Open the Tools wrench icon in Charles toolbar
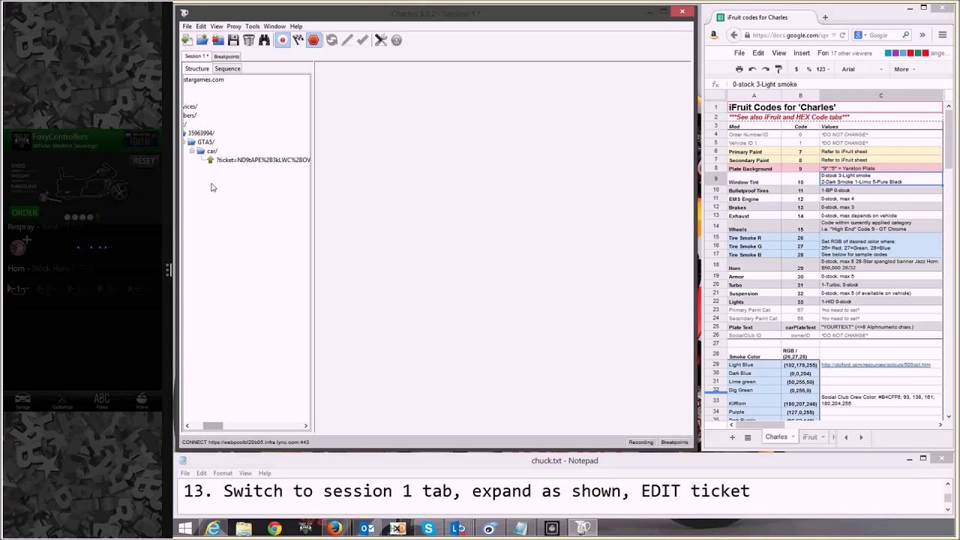This screenshot has height=540, width=960. pyautogui.click(x=381, y=40)
